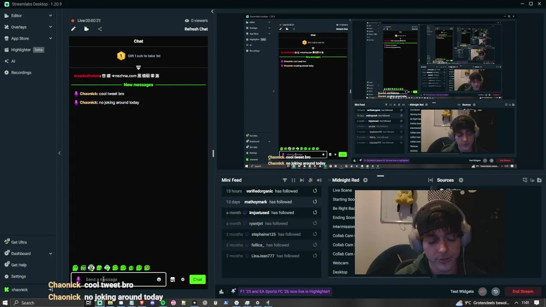Click the stream icon next to the pencil
Viewport: 546px width, 307px height.
click(x=86, y=29)
